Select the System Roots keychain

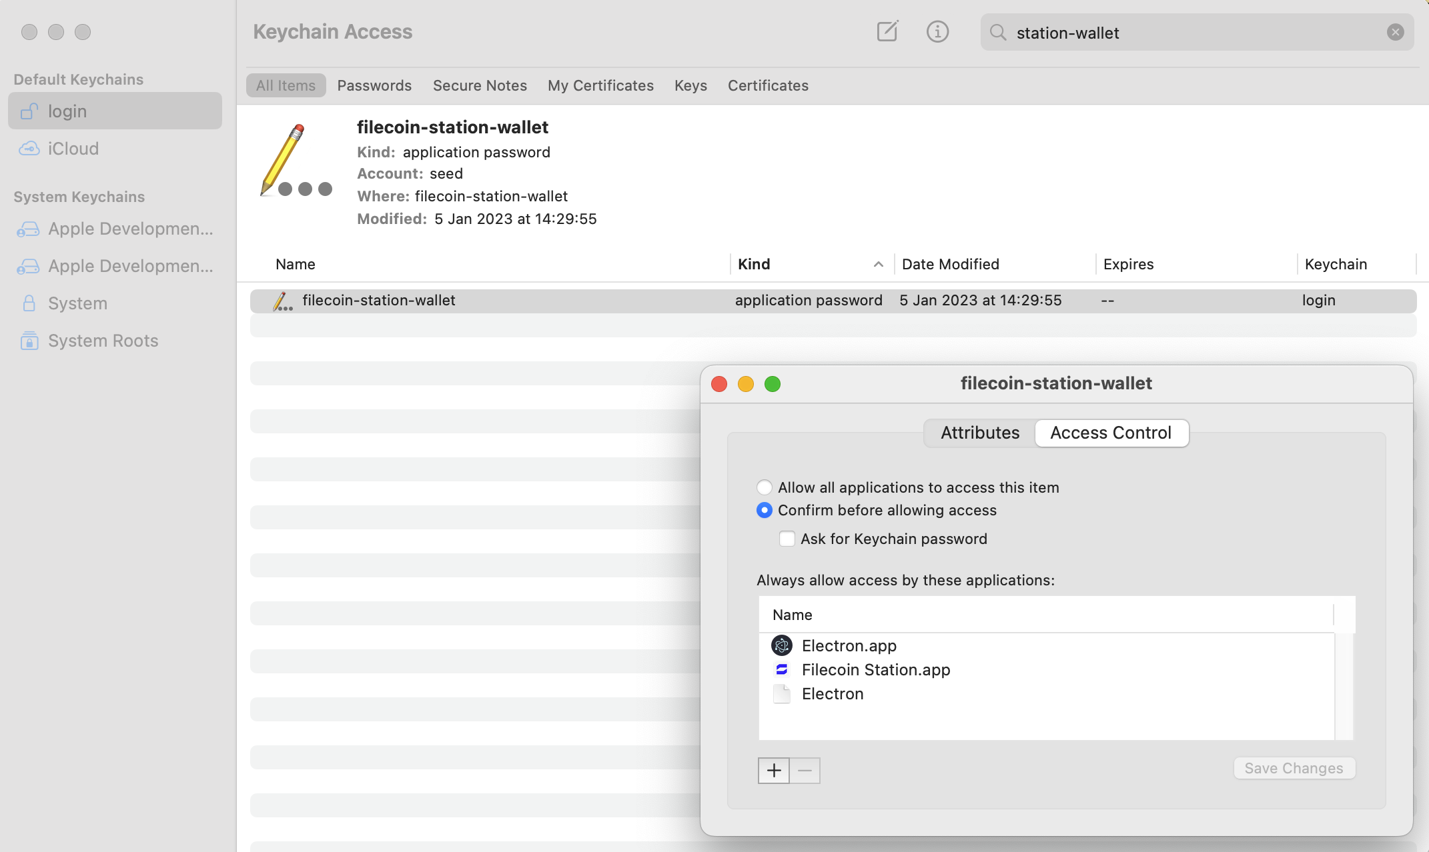[103, 340]
